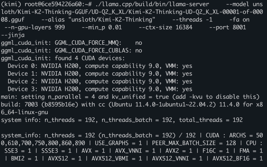The width and height of the screenshot is (267, 167).
Task: Click the --port 8001 argument
Action: coord(231,27)
